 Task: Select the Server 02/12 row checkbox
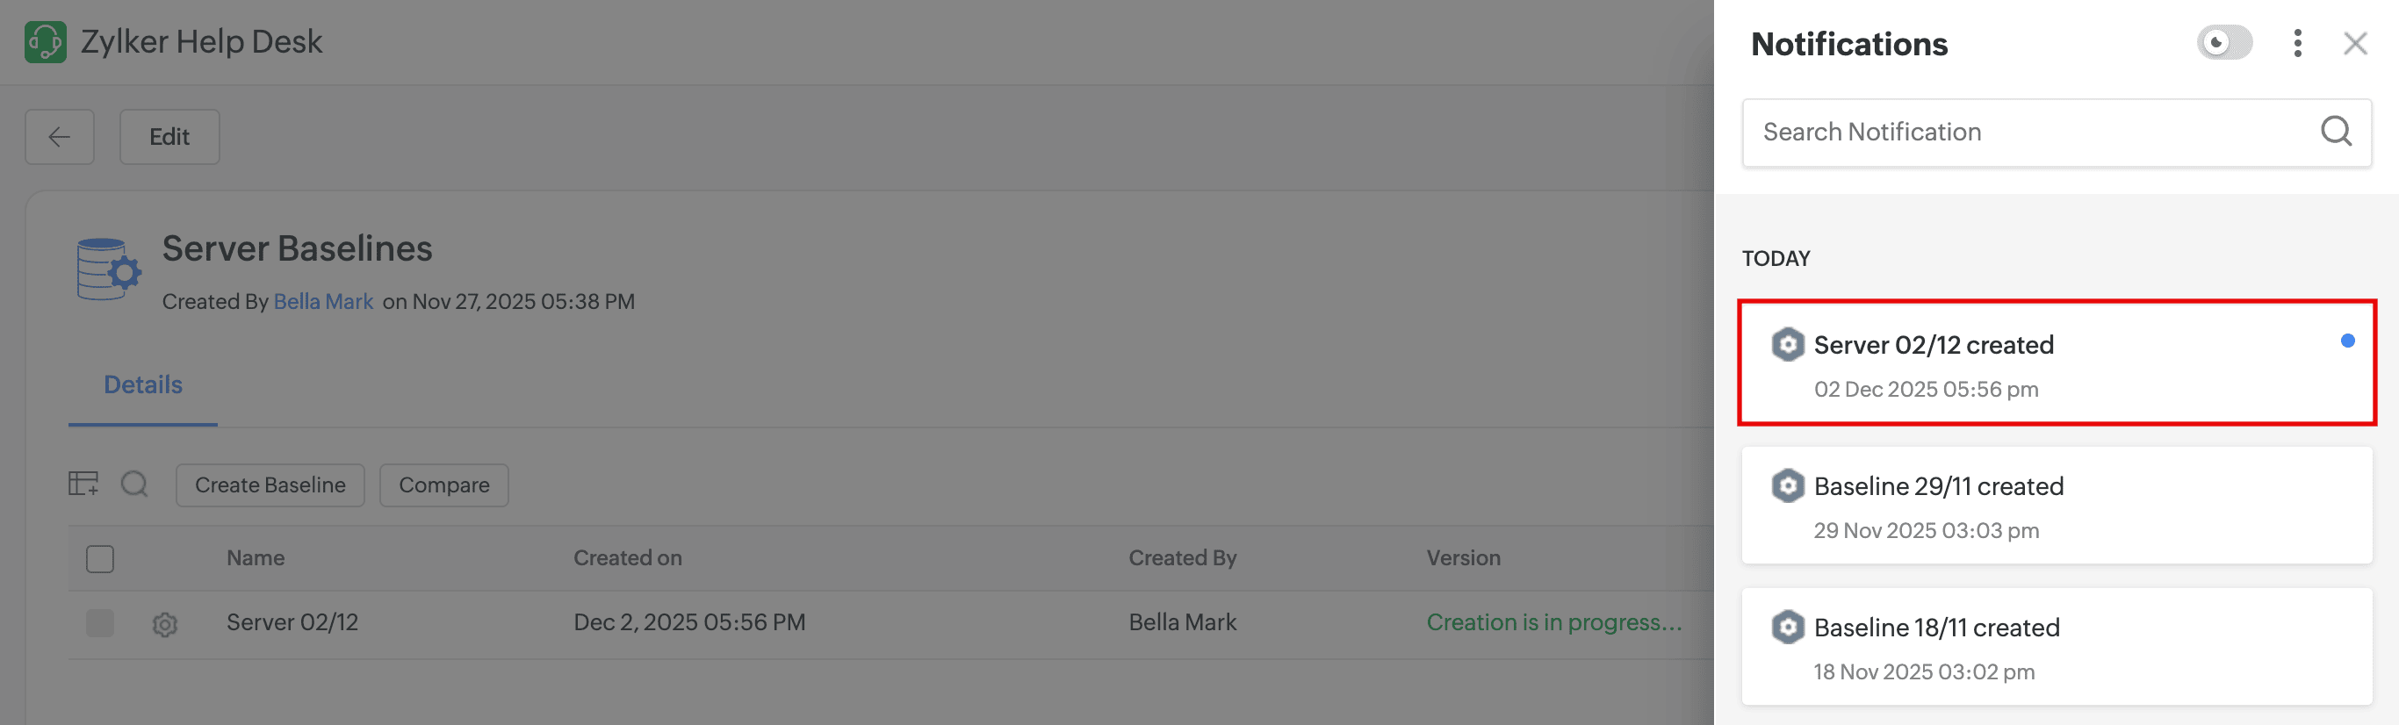[99, 622]
